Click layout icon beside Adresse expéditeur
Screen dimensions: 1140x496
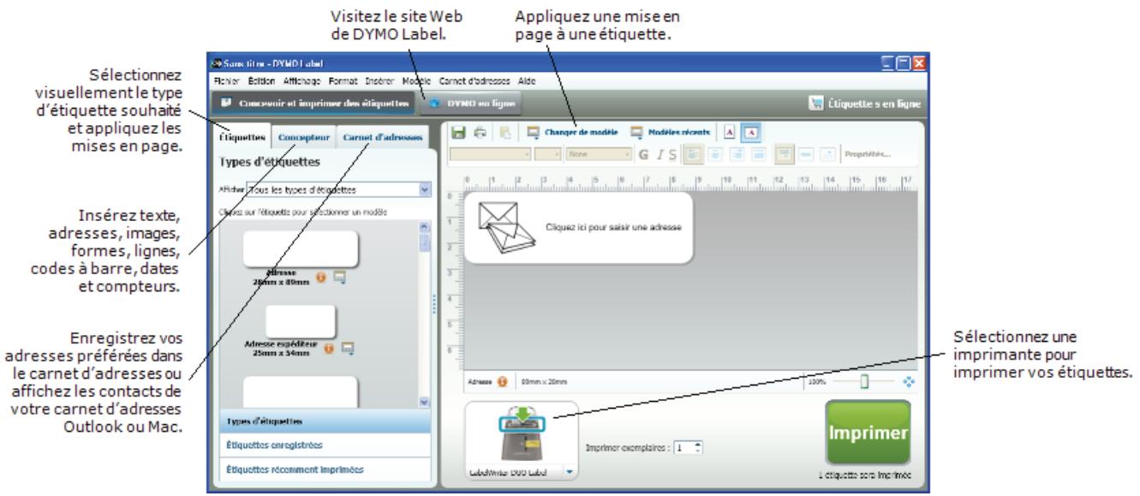tap(347, 349)
